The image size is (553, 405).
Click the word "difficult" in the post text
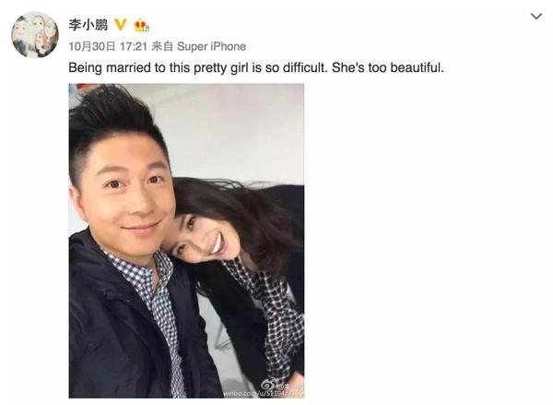304,67
